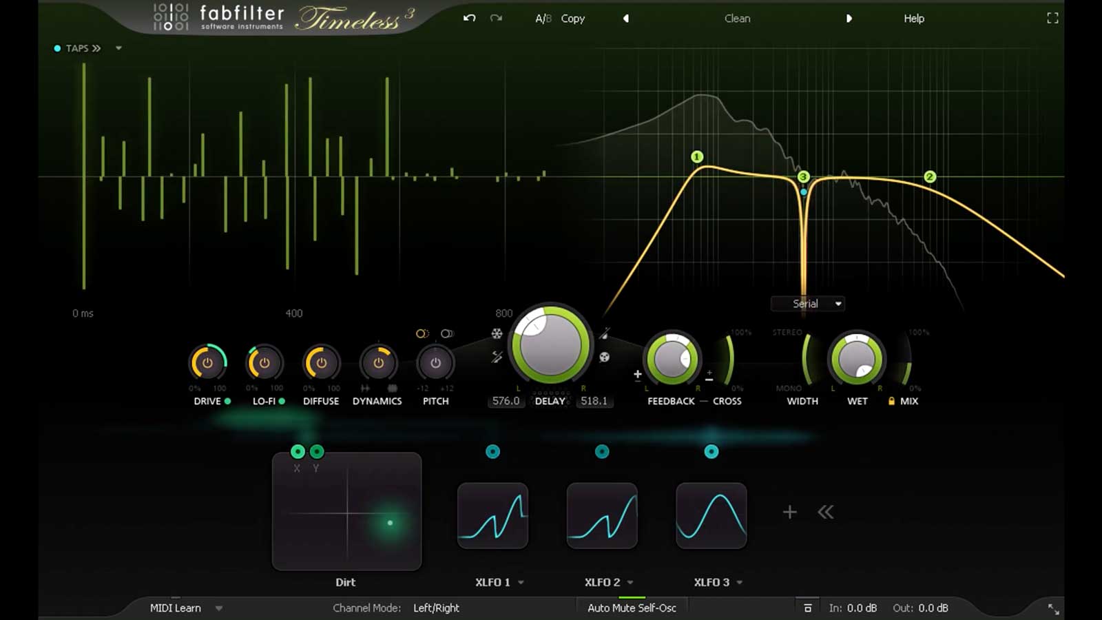Click the output options icon in status bar

pyautogui.click(x=809, y=608)
